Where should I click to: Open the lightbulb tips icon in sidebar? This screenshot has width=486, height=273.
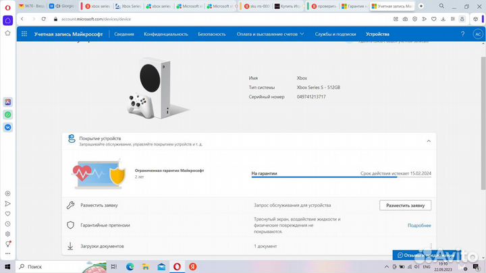click(7, 244)
